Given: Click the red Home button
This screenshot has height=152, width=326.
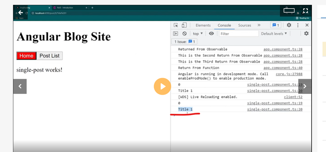Looking at the screenshot, I should point(26,56).
